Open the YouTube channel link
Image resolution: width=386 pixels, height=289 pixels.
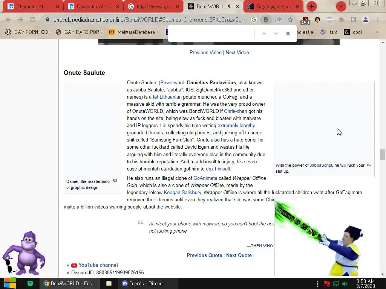point(98,265)
